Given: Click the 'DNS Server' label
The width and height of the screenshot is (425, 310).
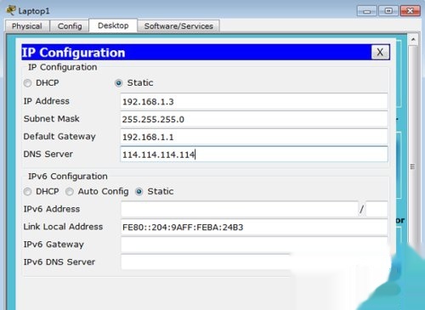Looking at the screenshot, I should (x=48, y=154).
